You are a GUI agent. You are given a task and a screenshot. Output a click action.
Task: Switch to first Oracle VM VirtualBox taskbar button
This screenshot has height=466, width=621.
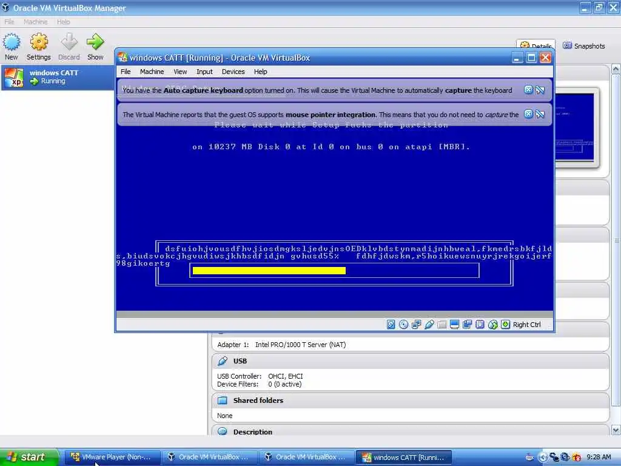210,457
